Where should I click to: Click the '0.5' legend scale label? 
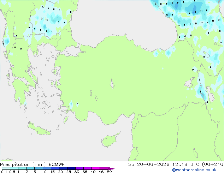tap(12, 172)
